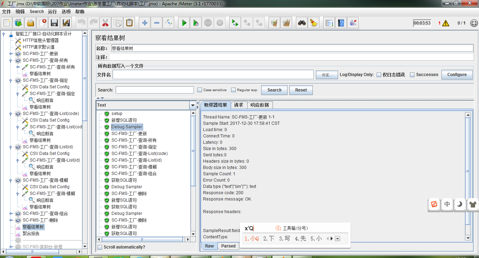Click the Open file folder icon
The height and width of the screenshot is (258, 479).
tap(31, 23)
